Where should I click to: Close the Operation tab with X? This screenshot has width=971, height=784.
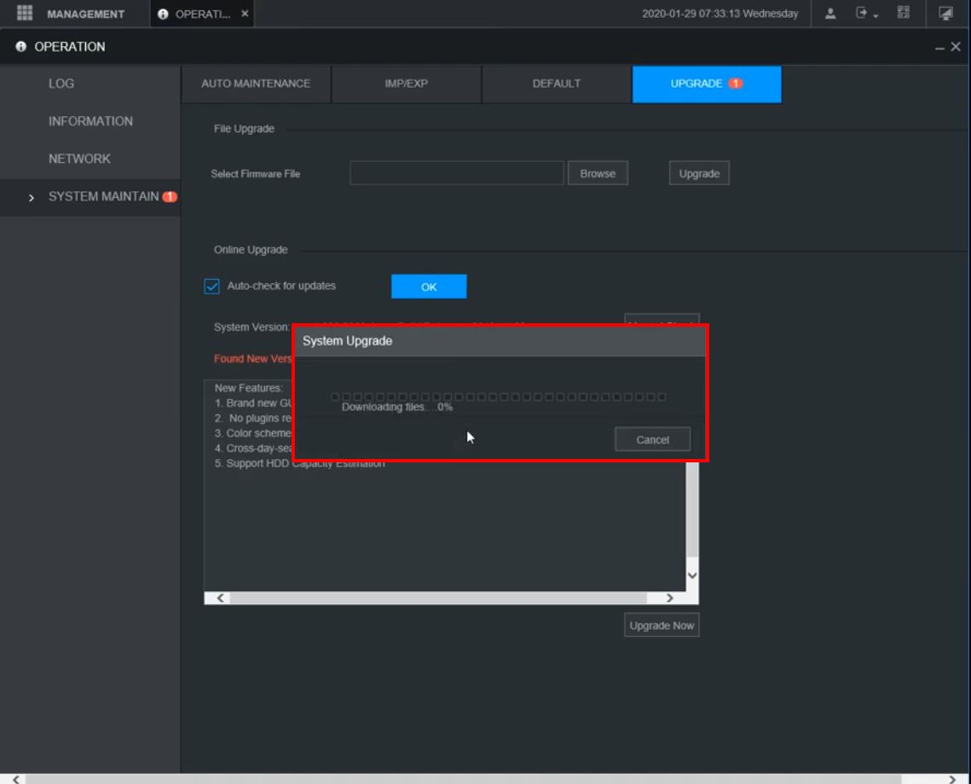pyautogui.click(x=245, y=15)
